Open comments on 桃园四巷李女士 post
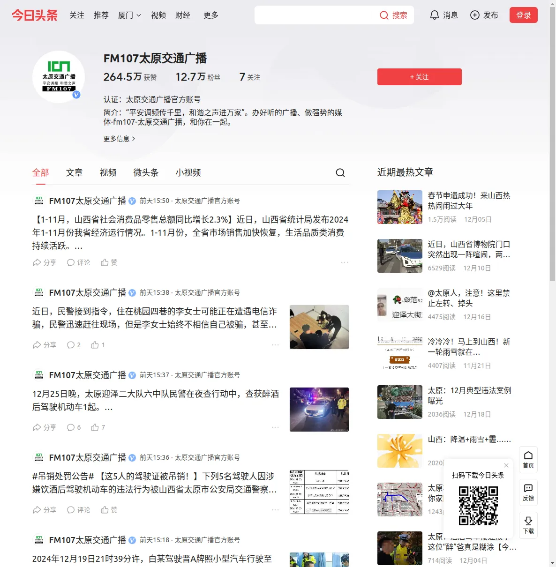This screenshot has height=567, width=556. (x=74, y=345)
